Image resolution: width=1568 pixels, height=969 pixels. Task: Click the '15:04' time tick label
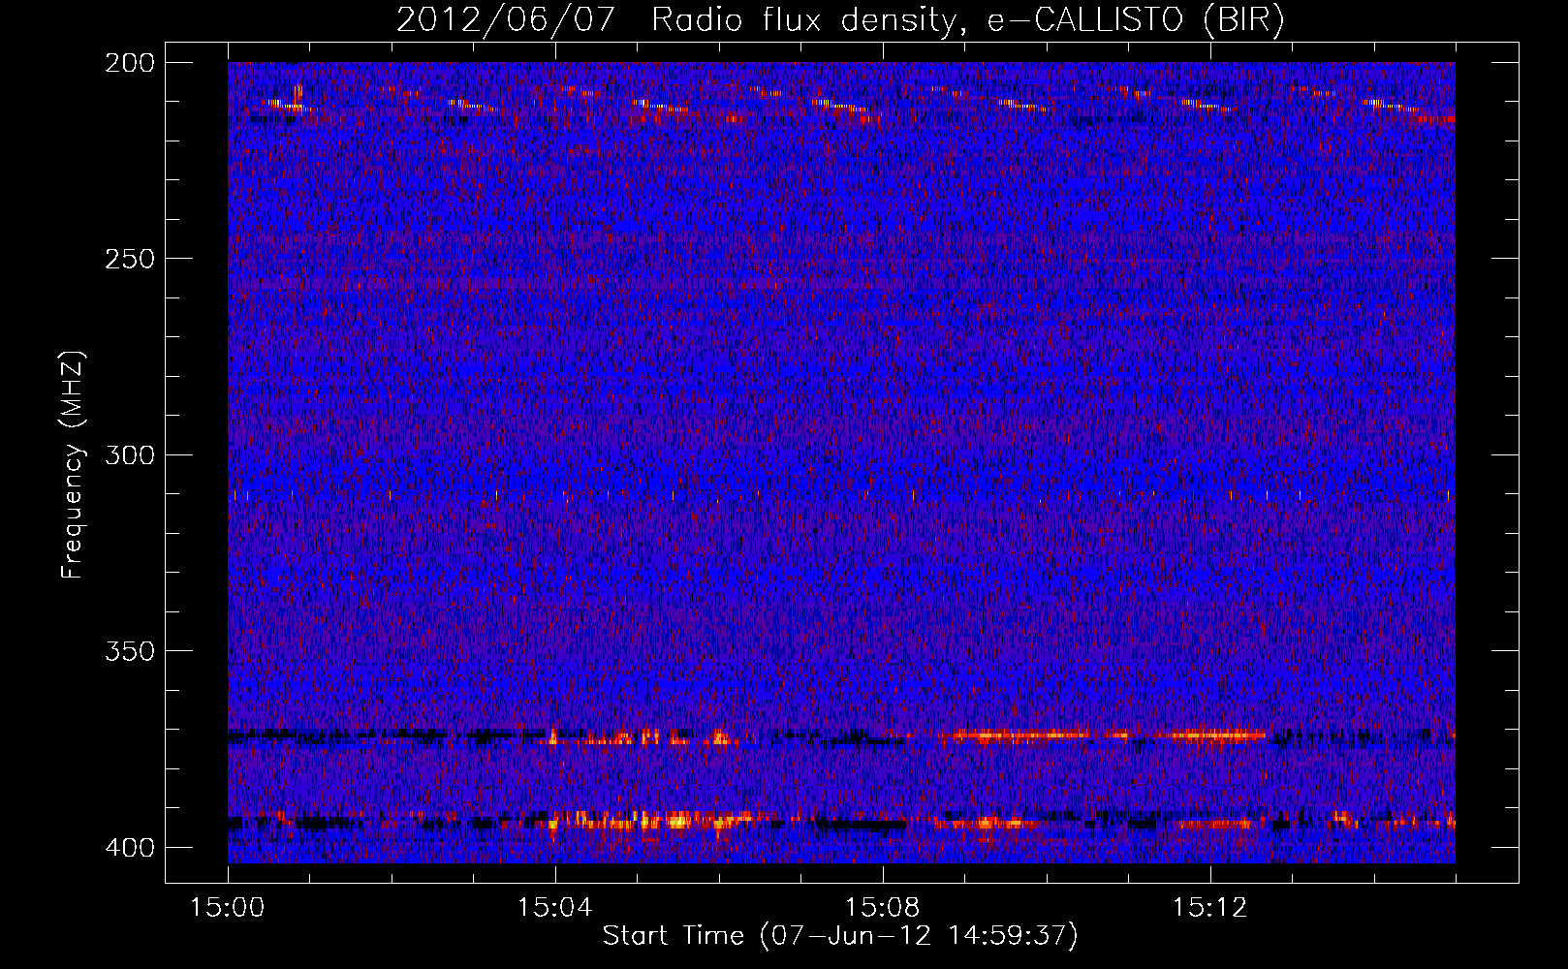[x=555, y=908]
